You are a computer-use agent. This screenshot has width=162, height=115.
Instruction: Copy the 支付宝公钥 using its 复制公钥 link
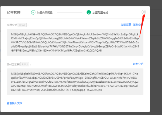pos(138,64)
